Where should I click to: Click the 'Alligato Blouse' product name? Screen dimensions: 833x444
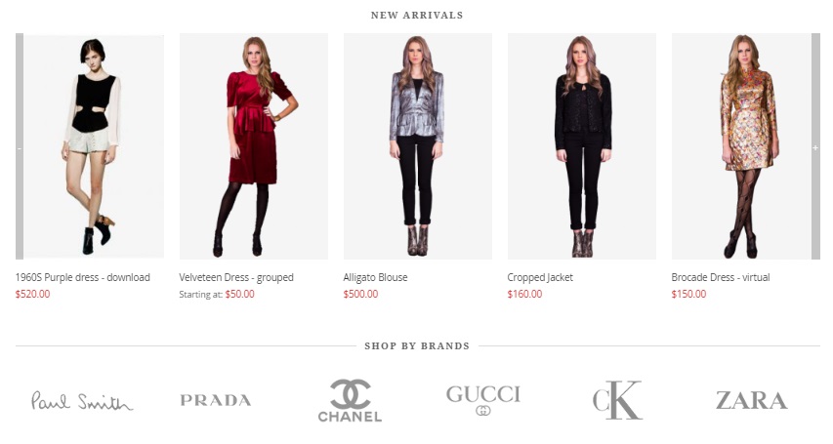pyautogui.click(x=375, y=277)
